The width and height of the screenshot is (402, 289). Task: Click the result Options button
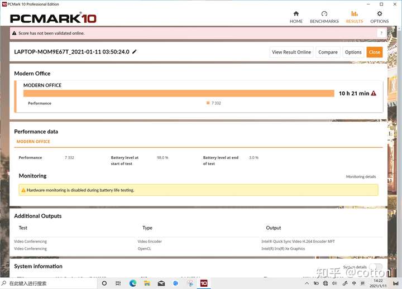[x=353, y=52]
